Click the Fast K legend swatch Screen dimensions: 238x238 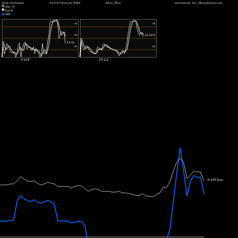coord(3,10)
